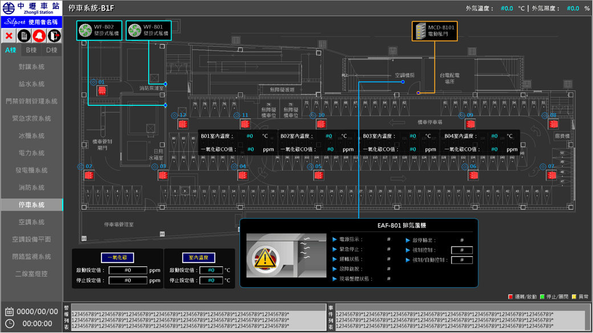Open 空調系統 in the sidebar menu
593x333 pixels.
31,223
